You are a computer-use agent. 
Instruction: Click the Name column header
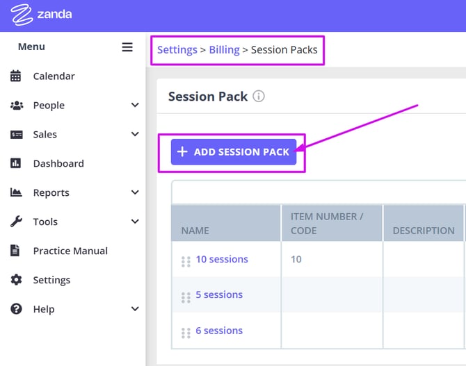click(195, 231)
